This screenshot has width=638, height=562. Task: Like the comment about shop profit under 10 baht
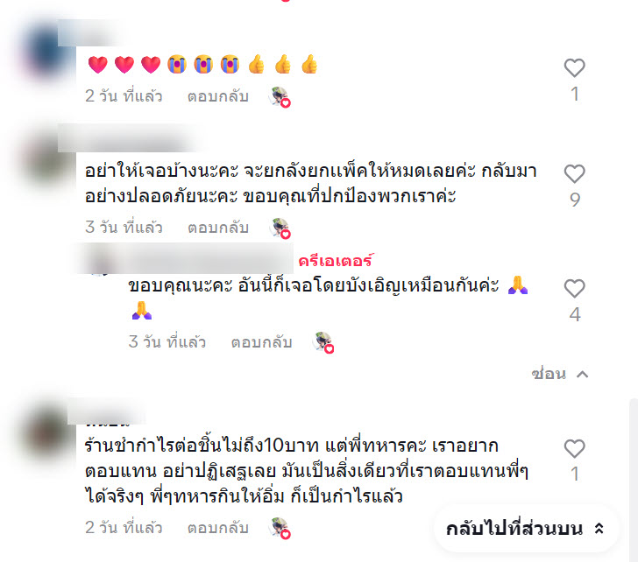coord(574,448)
